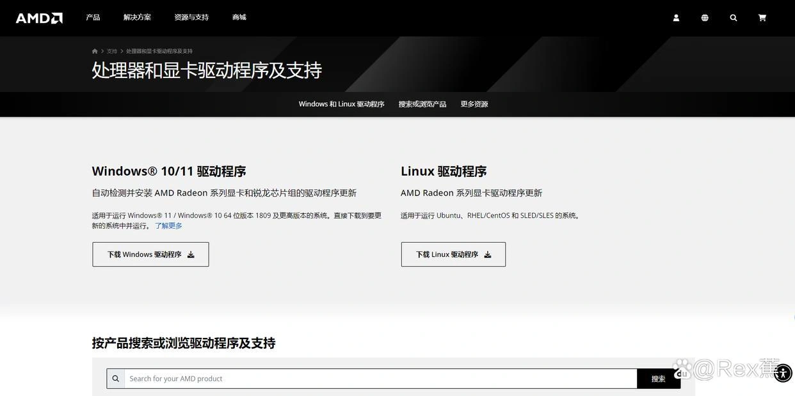This screenshot has width=795, height=396.
Task: Select the Windows 和 Linux 驱动程序 tab
Action: 341,104
